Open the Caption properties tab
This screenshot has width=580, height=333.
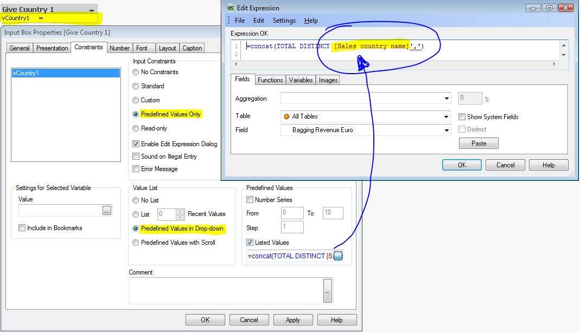192,48
